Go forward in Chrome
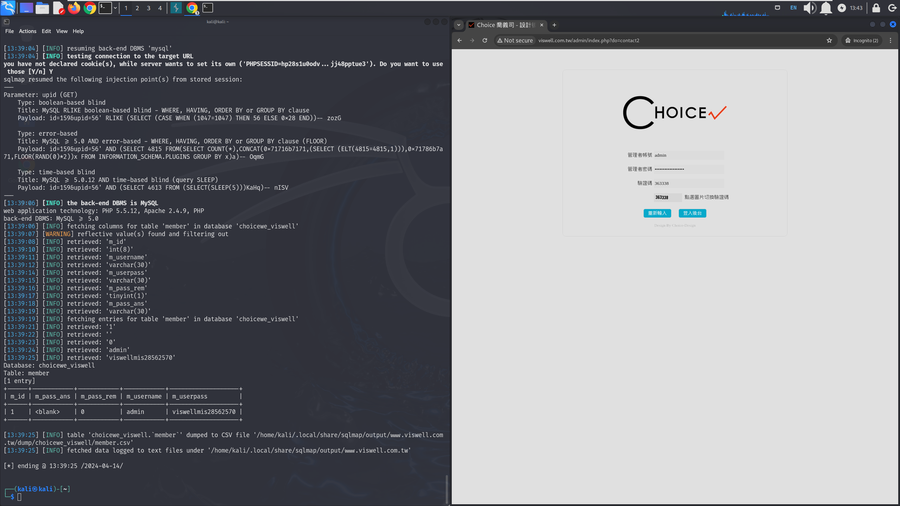 (x=472, y=40)
